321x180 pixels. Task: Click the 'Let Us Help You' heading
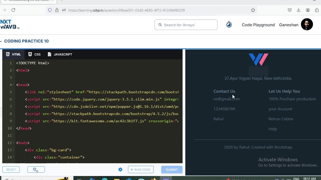(x=284, y=91)
